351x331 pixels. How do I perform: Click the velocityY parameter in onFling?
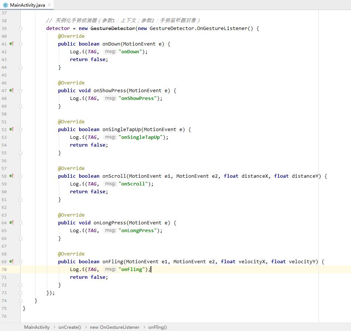pos(302,261)
